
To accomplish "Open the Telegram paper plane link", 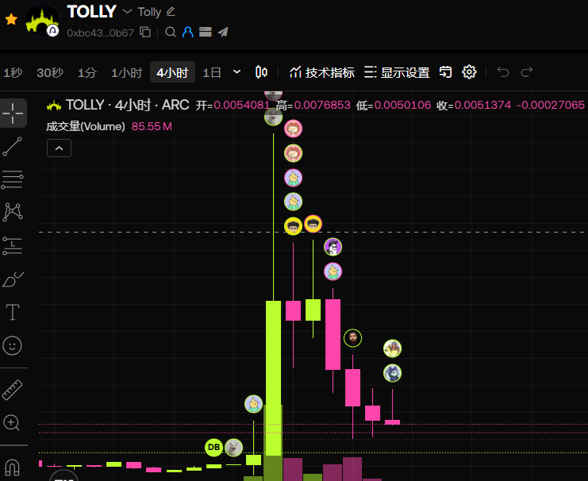I will [x=223, y=33].
